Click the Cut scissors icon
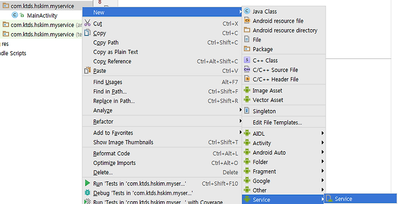 coord(87,23)
